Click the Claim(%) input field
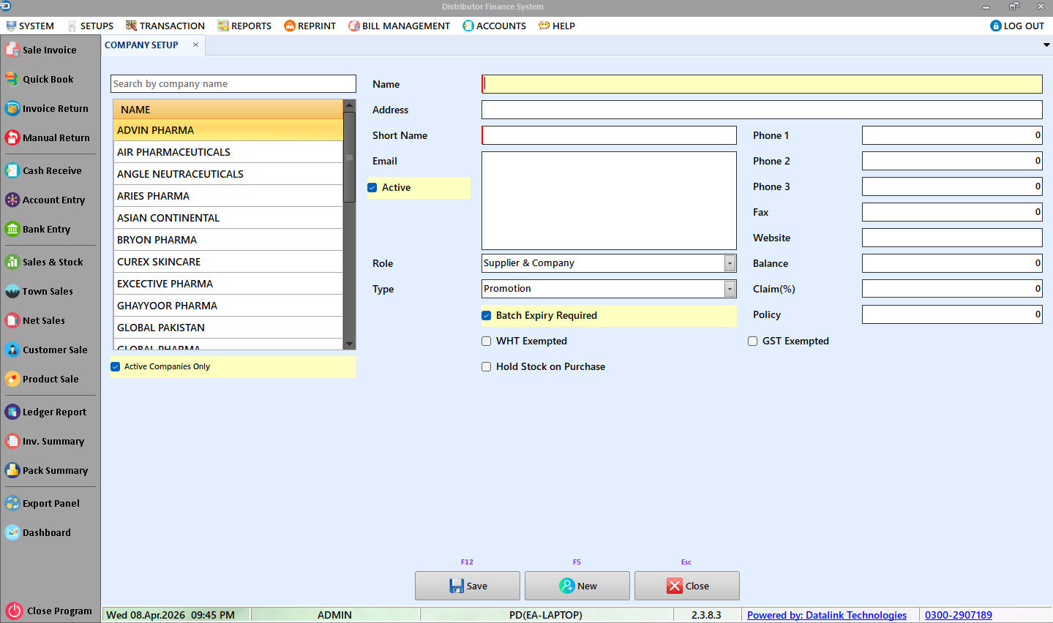1053x623 pixels. click(952, 289)
